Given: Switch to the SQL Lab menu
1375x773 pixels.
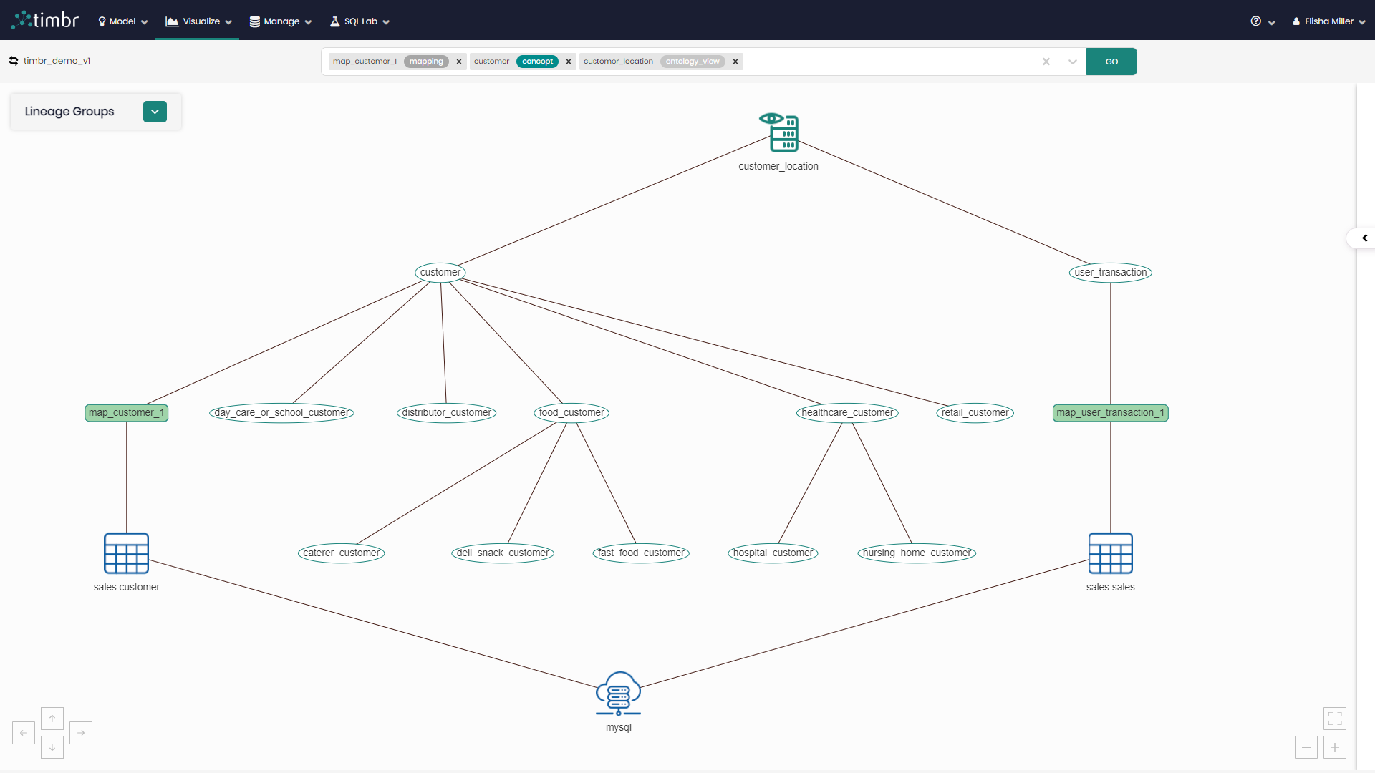Looking at the screenshot, I should [x=359, y=21].
